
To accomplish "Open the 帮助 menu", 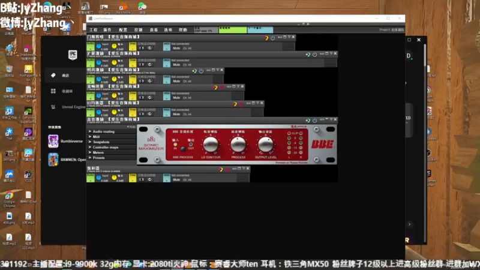I will (183, 29).
